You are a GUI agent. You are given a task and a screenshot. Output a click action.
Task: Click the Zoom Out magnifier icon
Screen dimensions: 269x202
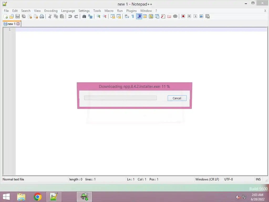[105, 16]
